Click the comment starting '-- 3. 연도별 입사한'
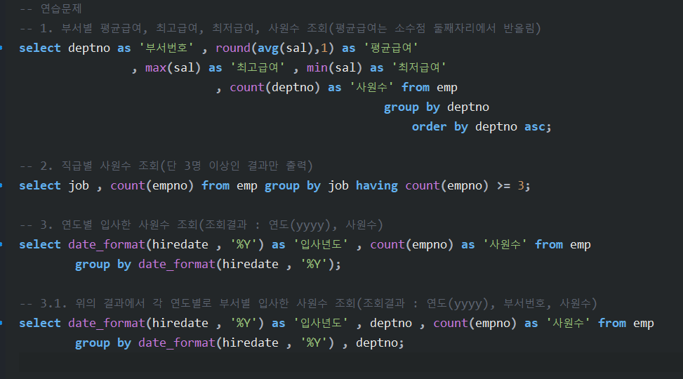The image size is (683, 379). (x=201, y=225)
